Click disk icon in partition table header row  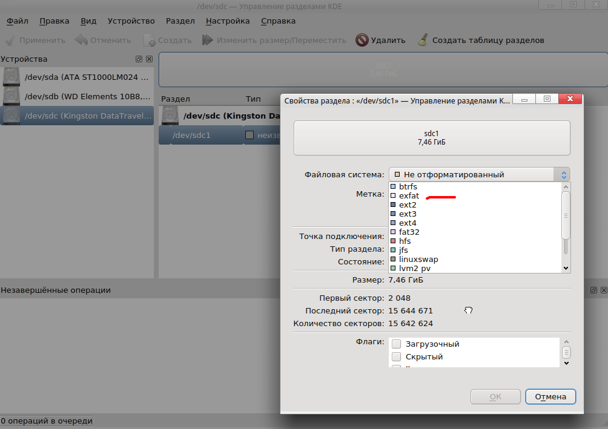[x=170, y=116]
